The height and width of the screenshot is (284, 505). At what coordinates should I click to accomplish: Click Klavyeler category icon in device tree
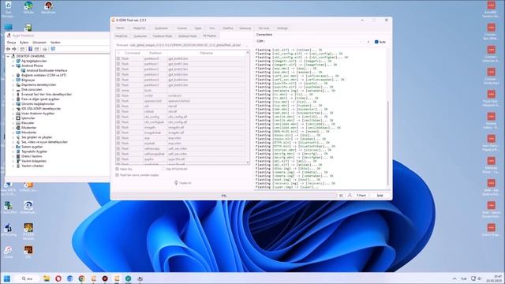(18, 123)
